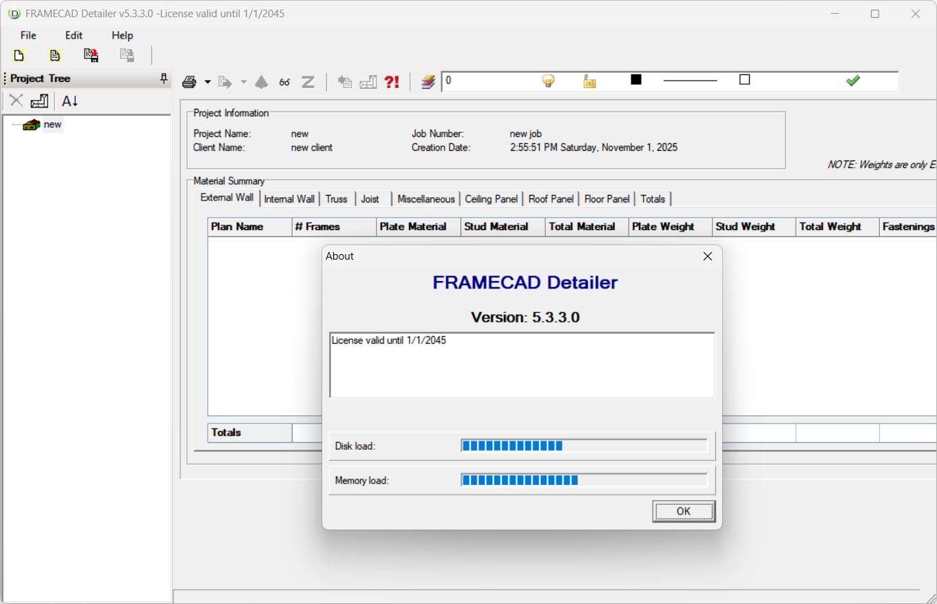Screen dimensions: 937x604
Task: Switch to the Truss tab
Action: pos(336,199)
